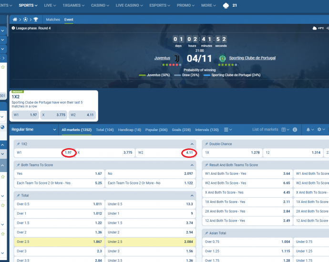This screenshot has width=329, height=262.
Task: Select Under 2.5 at 2.084
Action: tap(150, 242)
